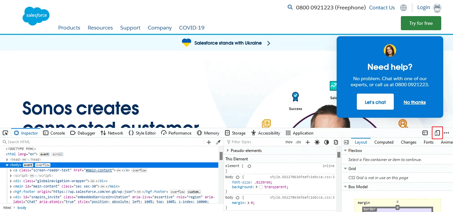The image size is (453, 212).
Task: Expand the globalnavigation-wrapper div node
Action: coord(11,181)
